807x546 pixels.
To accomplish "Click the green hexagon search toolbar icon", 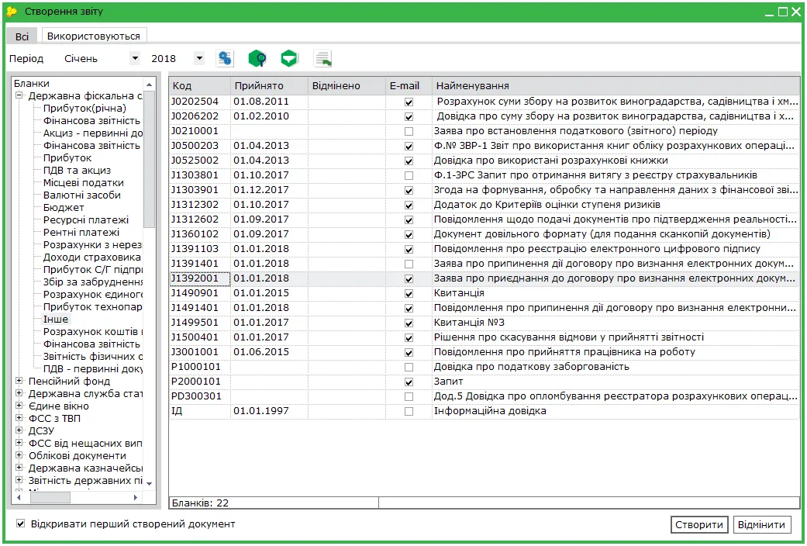I will pyautogui.click(x=257, y=58).
